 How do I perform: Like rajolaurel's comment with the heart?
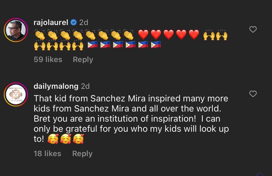click(x=253, y=29)
